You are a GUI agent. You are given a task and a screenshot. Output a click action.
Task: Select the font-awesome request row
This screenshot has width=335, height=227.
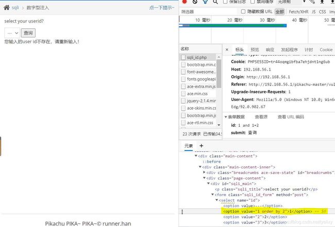tap(198, 72)
